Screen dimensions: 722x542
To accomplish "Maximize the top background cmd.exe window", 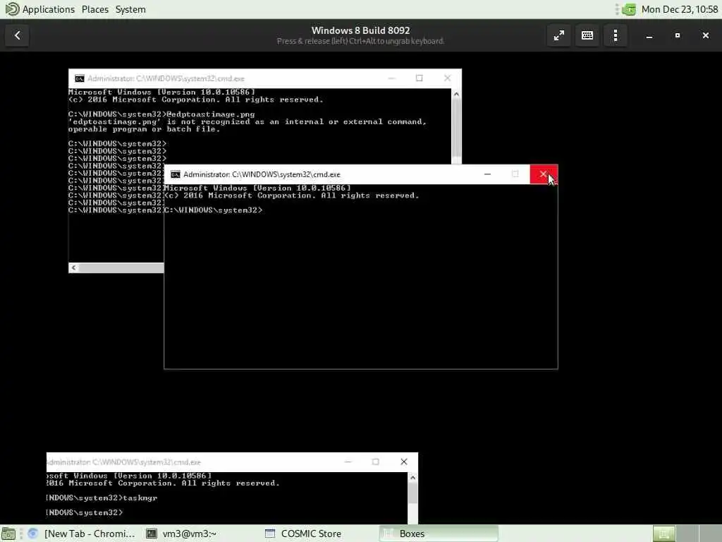I will pyautogui.click(x=420, y=78).
